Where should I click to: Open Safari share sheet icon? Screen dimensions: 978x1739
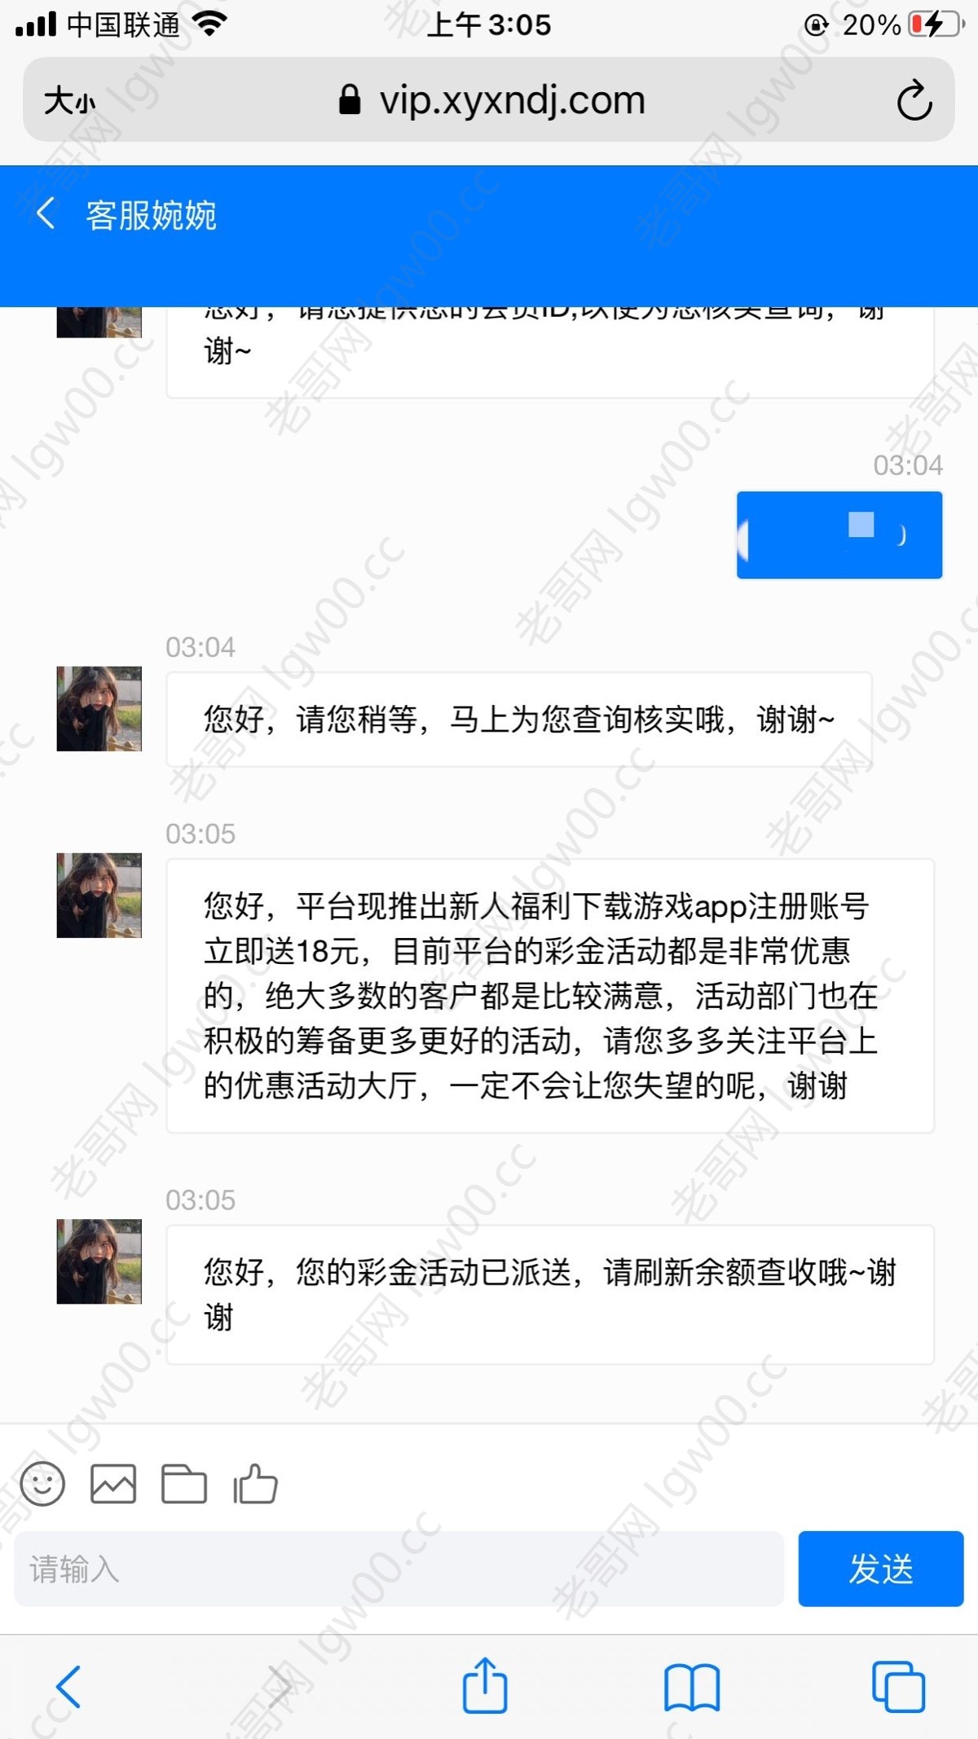point(485,1685)
